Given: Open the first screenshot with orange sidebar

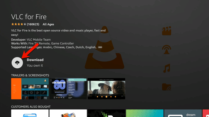Looking at the screenshot, I should tap(30, 89).
